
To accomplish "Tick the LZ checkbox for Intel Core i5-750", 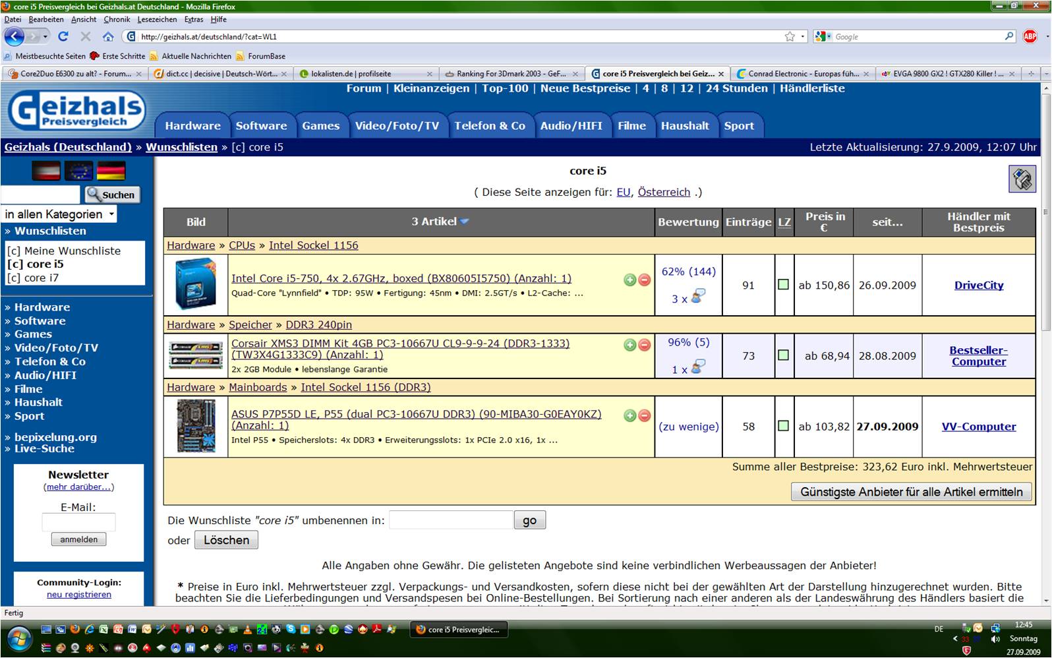I will coord(783,285).
